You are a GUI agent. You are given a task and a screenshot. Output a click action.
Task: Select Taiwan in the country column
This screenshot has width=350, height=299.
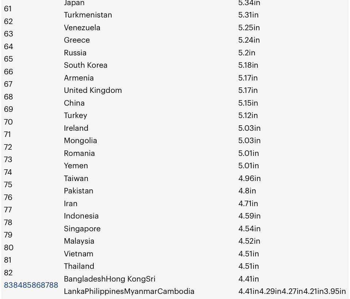pyautogui.click(x=76, y=178)
